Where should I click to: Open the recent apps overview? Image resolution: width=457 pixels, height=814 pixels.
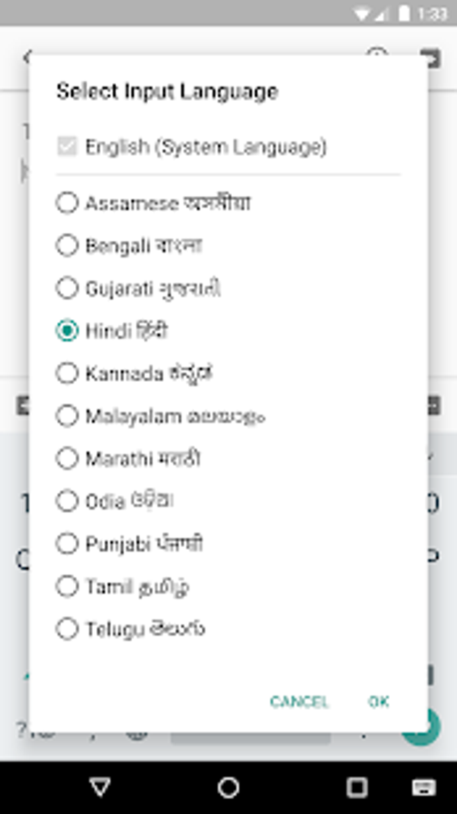pos(356,787)
